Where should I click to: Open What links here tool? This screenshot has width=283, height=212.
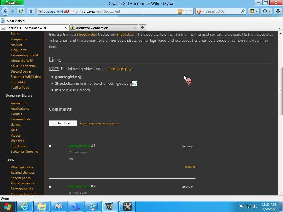22,167
